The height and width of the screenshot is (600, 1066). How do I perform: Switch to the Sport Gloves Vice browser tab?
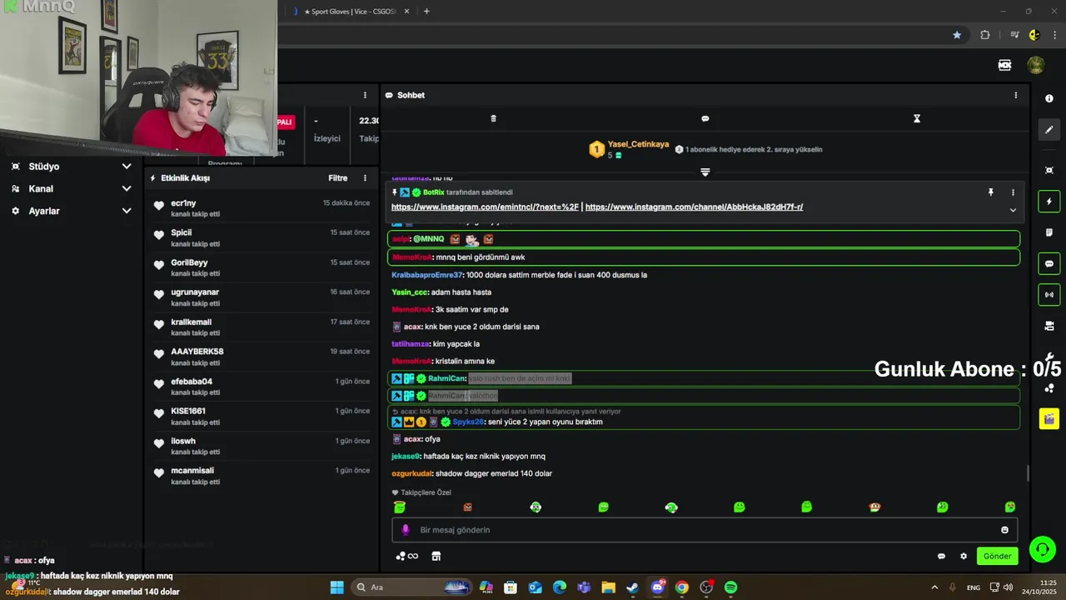[x=351, y=12]
